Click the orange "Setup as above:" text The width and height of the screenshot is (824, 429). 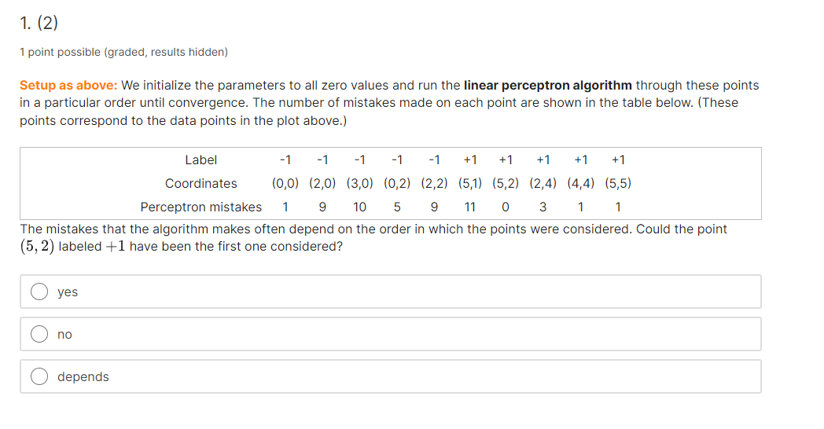pyautogui.click(x=68, y=85)
